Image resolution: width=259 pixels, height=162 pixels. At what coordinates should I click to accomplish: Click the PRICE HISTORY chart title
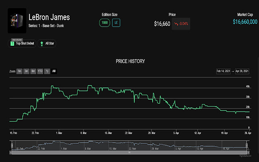pyautogui.click(x=130, y=61)
